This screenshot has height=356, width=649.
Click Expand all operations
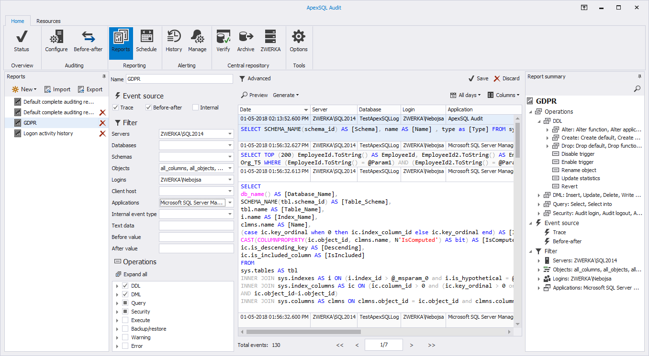tap(132, 274)
